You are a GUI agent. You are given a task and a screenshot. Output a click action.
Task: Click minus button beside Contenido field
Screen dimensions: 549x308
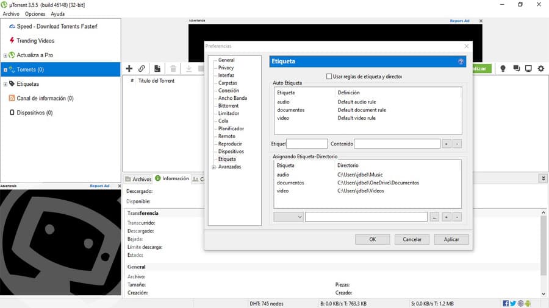pos(457,144)
